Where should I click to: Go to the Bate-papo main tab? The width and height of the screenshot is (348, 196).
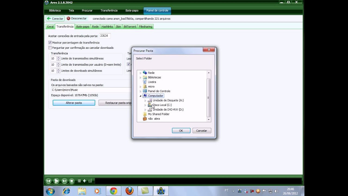(132, 11)
